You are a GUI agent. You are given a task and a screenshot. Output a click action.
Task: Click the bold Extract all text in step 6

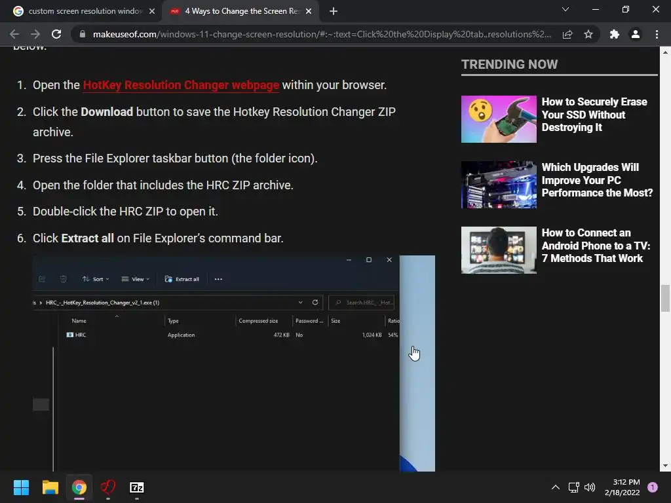[x=87, y=238]
